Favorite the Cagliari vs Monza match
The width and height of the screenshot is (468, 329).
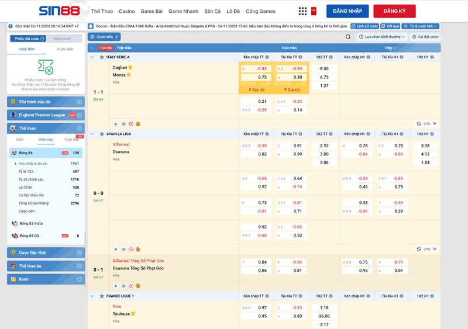click(116, 124)
